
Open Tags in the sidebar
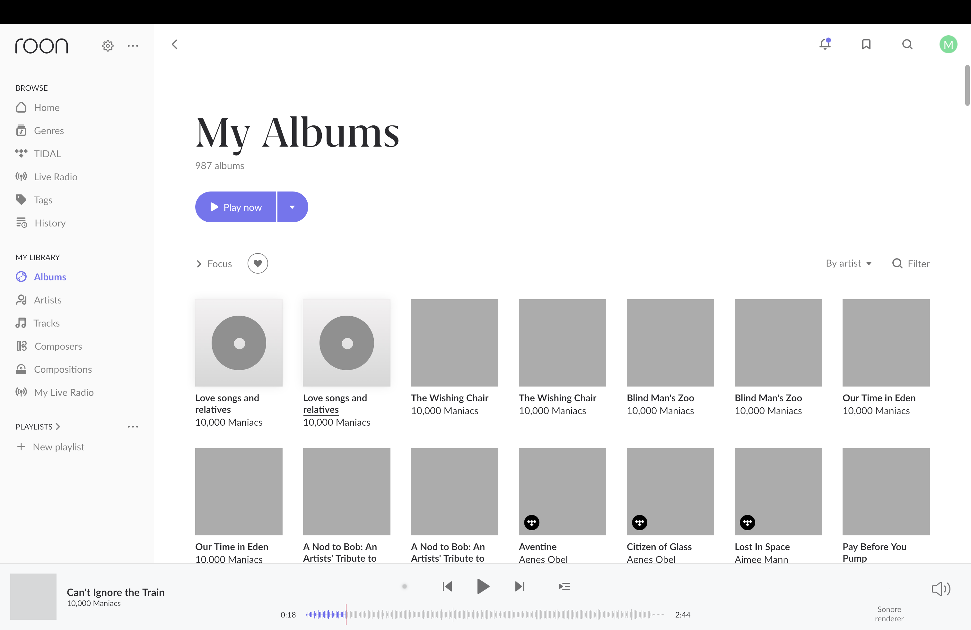point(34,200)
